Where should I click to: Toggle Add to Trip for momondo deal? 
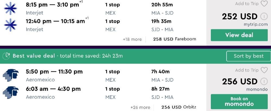click(x=247, y=70)
